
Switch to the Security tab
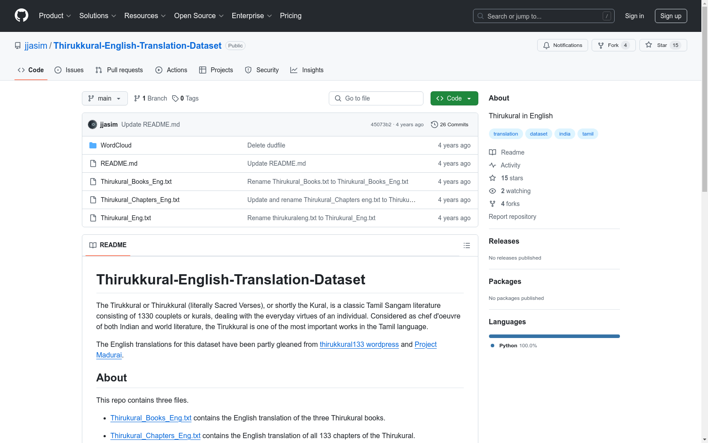pyautogui.click(x=262, y=70)
